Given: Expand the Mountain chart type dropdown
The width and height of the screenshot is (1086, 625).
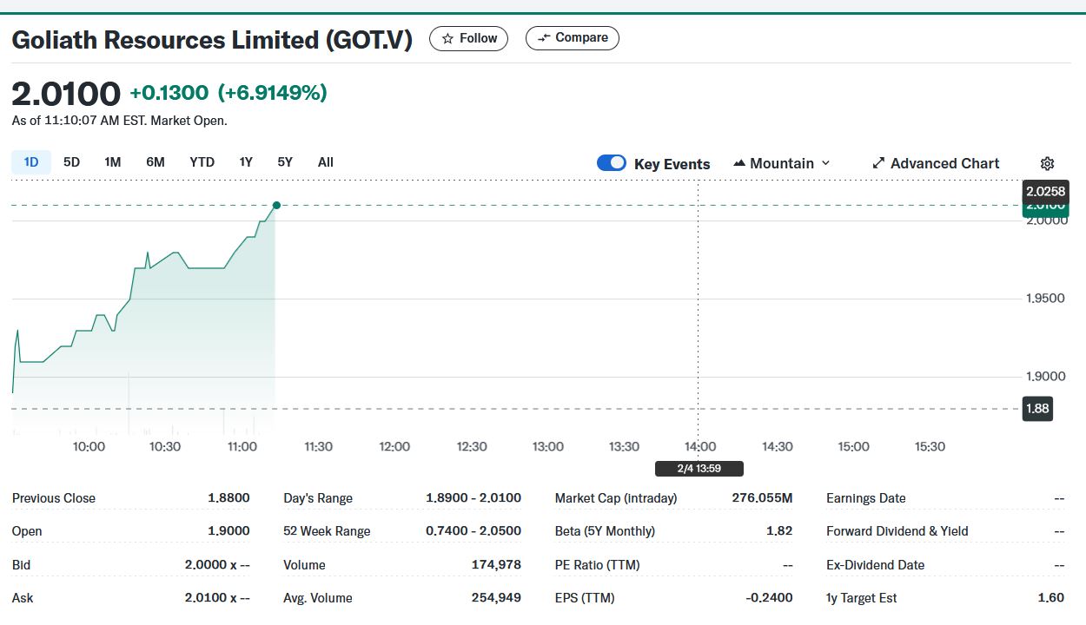Looking at the screenshot, I should 825,163.
